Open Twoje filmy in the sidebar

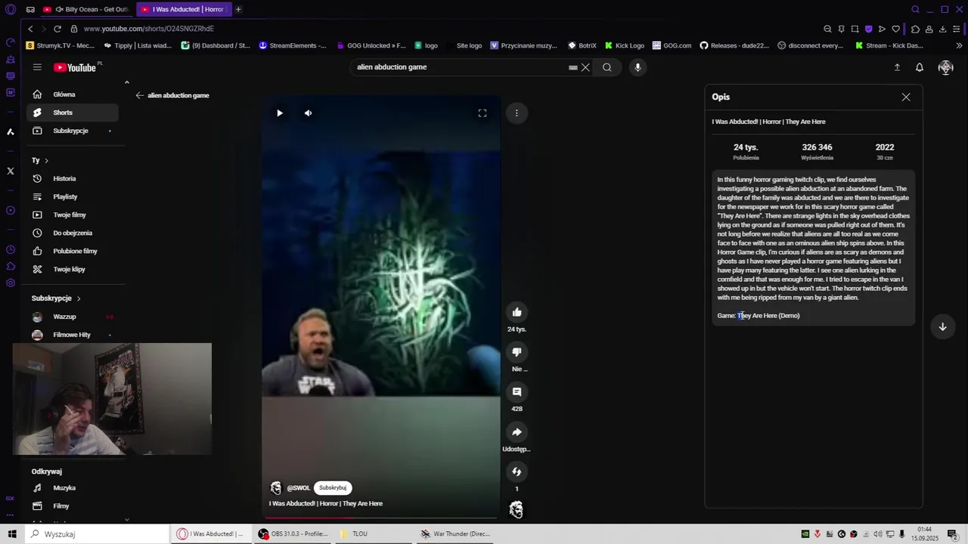[73, 215]
